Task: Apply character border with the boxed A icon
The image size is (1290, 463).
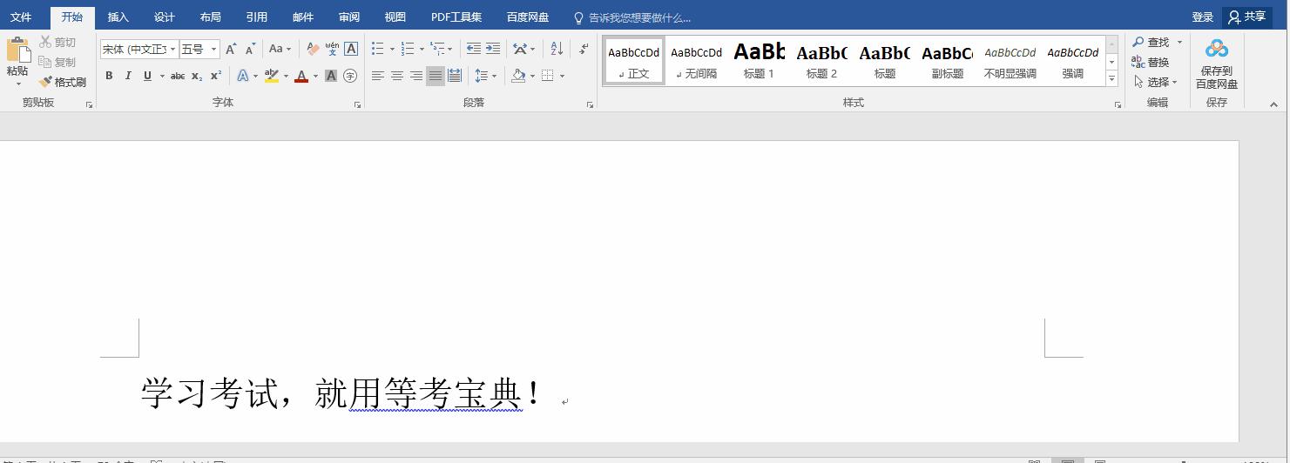Action: 351,50
